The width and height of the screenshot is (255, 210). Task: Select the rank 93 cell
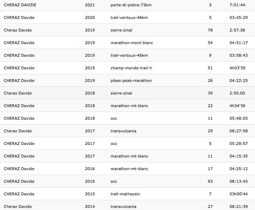click(x=210, y=181)
